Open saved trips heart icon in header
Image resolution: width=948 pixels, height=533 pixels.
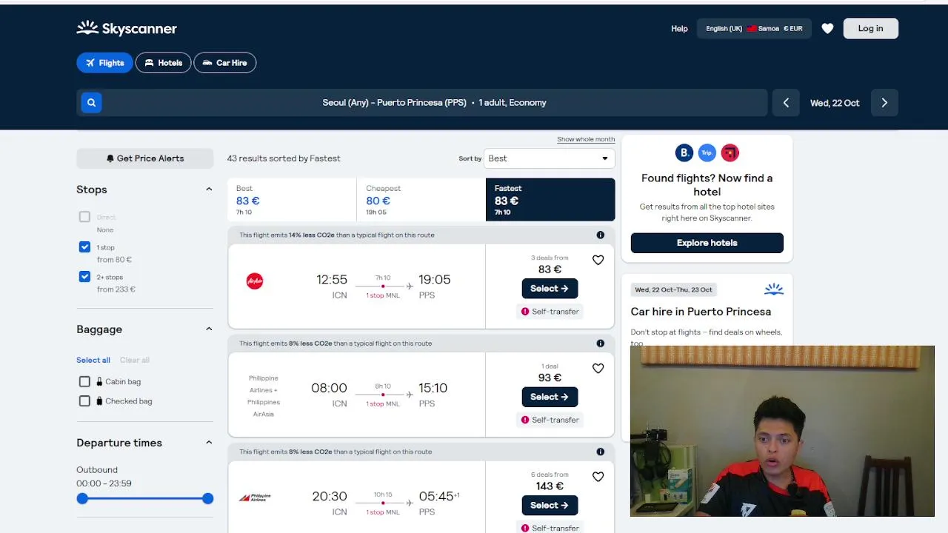827,28
